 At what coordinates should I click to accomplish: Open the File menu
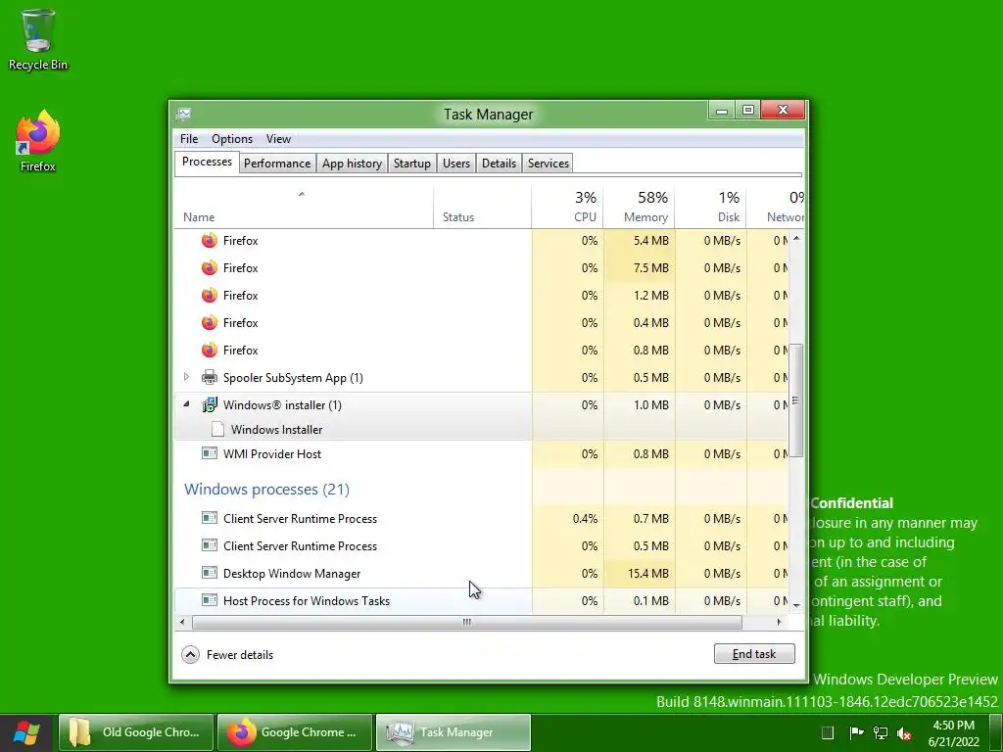(189, 139)
